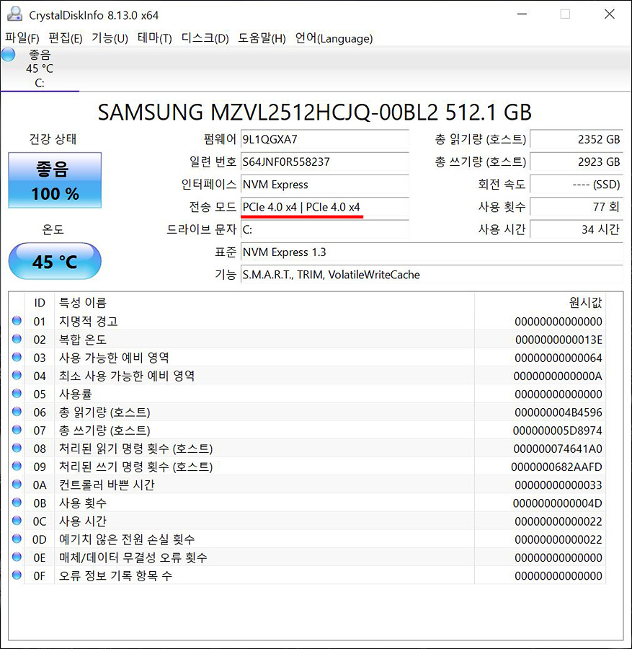Click status icon for row 01 치명적 경고
The height and width of the screenshot is (649, 632).
coord(17,320)
